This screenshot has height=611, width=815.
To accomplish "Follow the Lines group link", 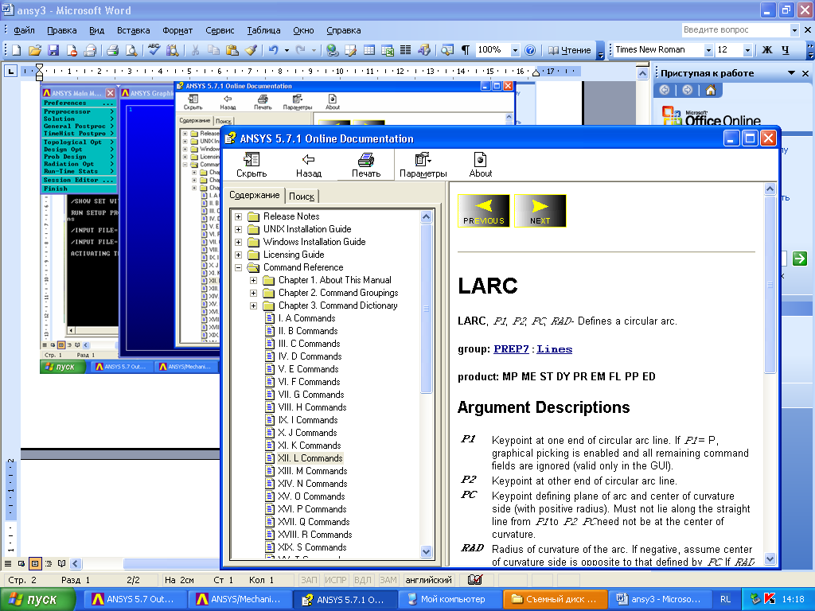I will 554,349.
